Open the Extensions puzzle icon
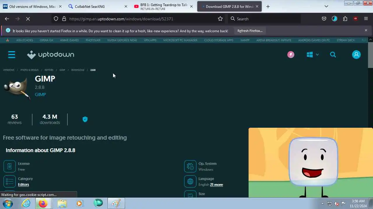 pyautogui.click(x=345, y=19)
